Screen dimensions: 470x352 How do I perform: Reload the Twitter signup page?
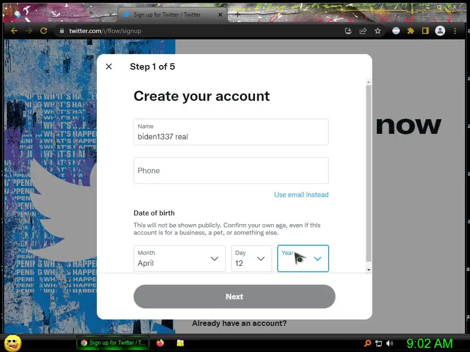(44, 31)
